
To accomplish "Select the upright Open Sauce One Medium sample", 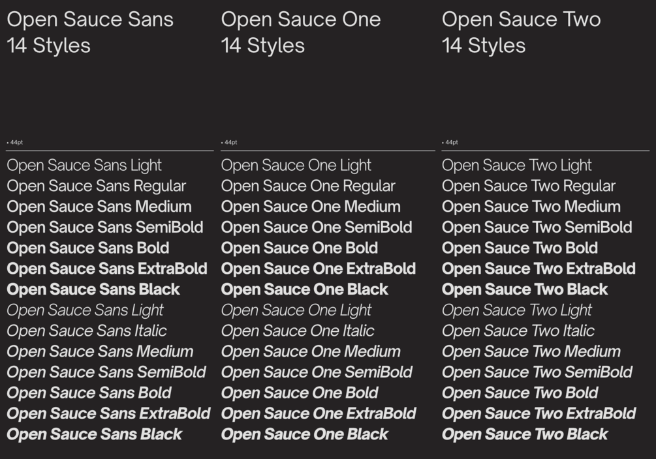I will tap(311, 207).
